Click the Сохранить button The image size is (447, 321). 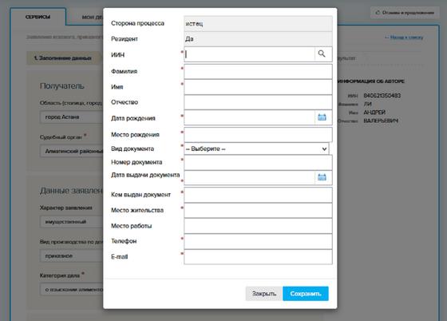pyautogui.click(x=306, y=293)
